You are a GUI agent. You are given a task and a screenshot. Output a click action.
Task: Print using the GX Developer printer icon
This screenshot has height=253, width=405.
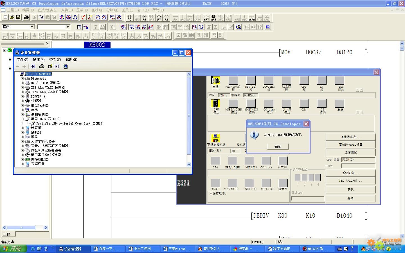coord(26,17)
